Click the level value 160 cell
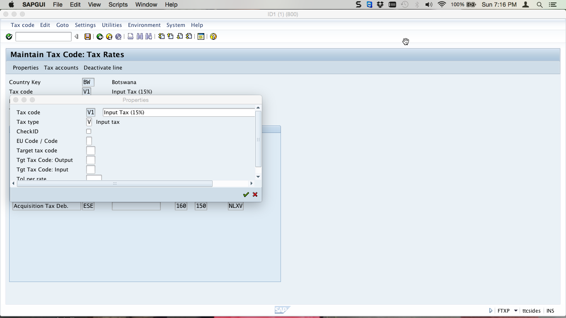The image size is (566, 318). pos(181,206)
